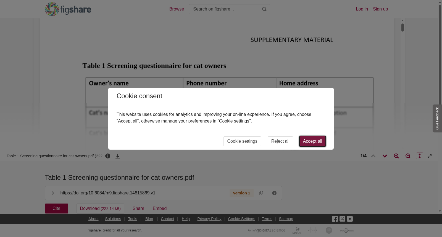Screen dimensions: 442x237
Task: Open the Solutions footer link
Action: coord(113,219)
